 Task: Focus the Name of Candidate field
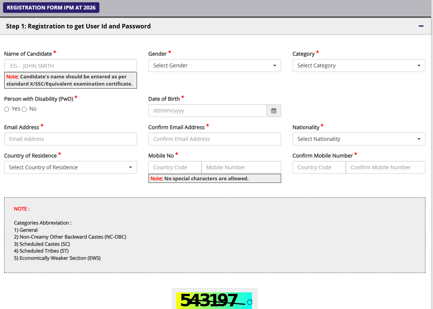click(70, 66)
